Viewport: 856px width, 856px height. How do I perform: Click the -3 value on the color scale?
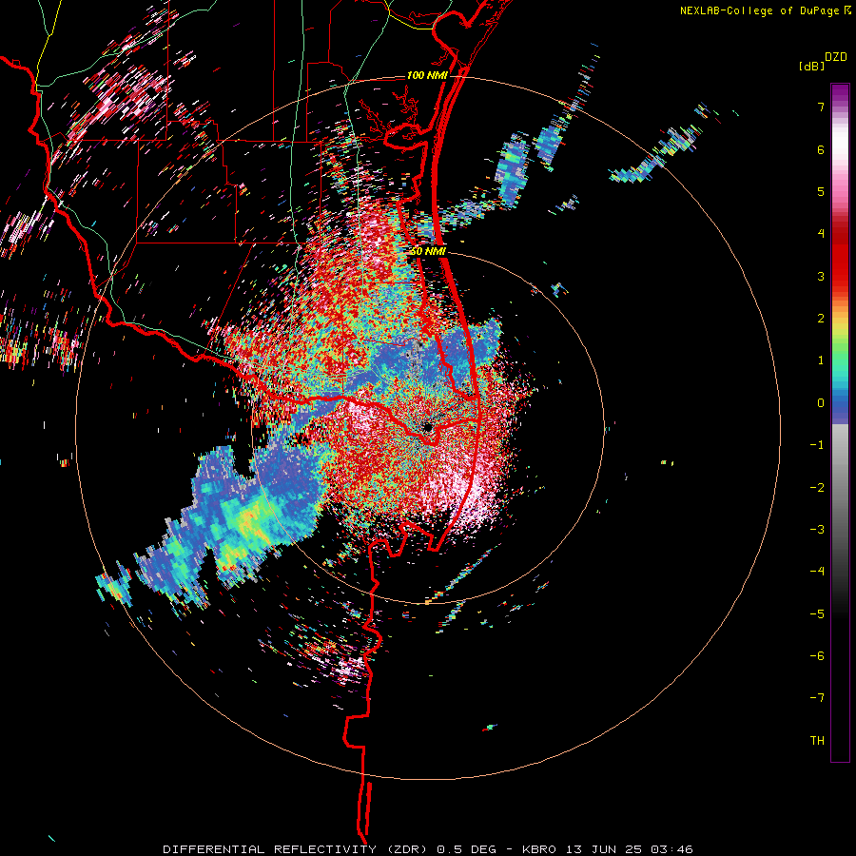tap(817, 529)
